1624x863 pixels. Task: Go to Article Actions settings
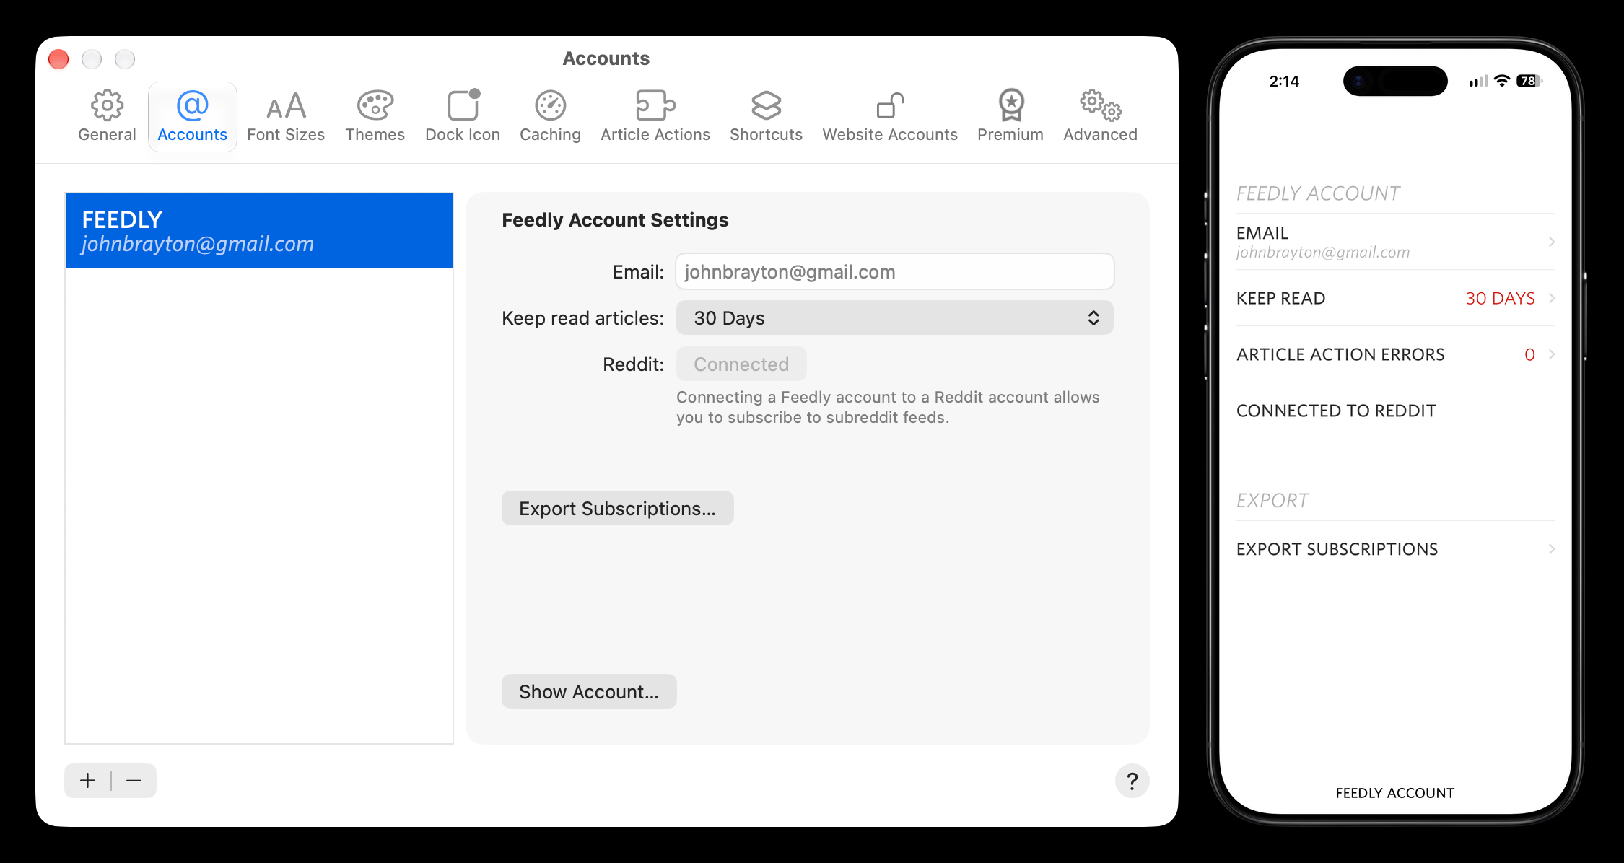coord(655,117)
